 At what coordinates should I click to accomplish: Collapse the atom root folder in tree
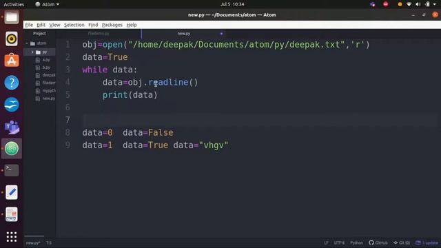(27, 43)
